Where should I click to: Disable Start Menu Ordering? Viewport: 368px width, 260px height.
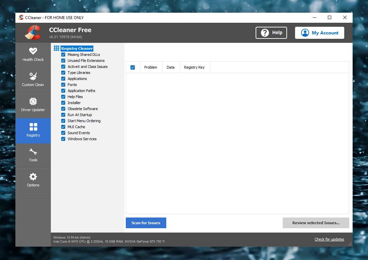point(63,121)
